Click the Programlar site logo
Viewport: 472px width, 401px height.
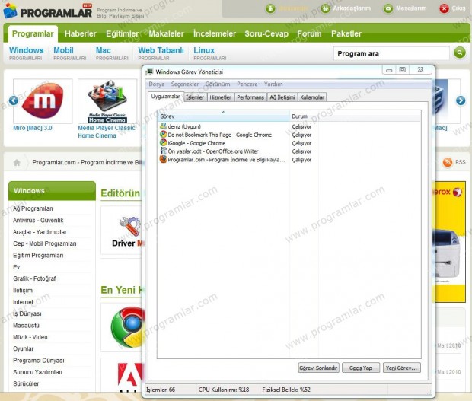click(47, 11)
